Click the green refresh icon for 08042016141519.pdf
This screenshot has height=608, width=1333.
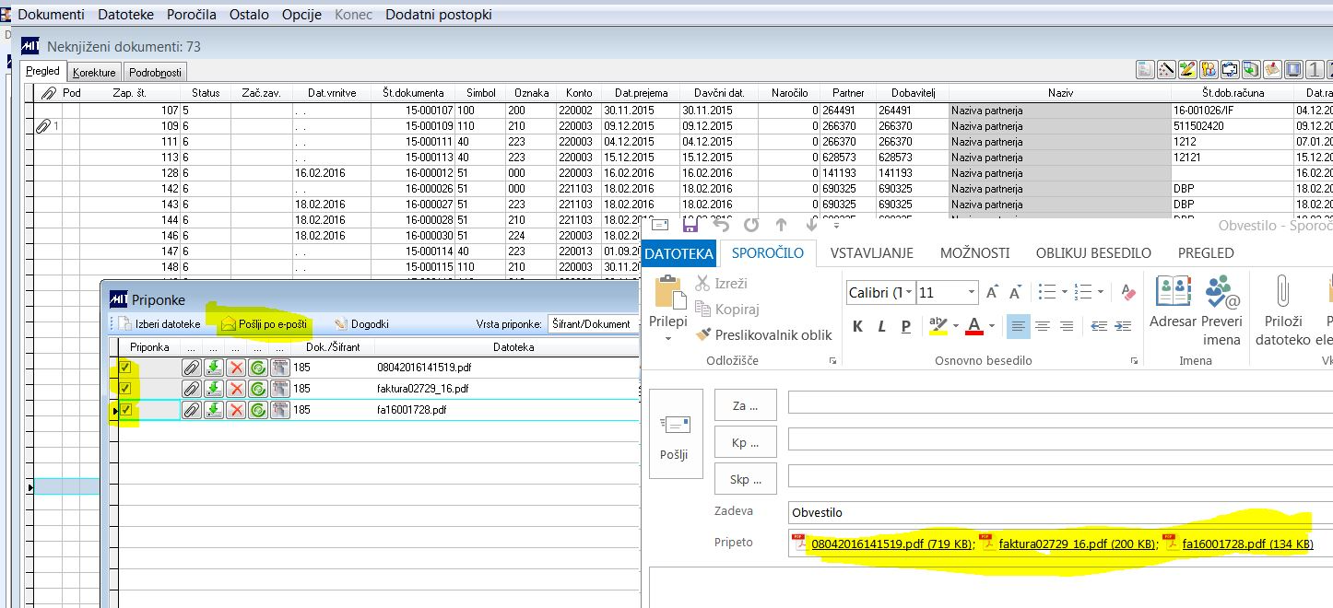pos(259,368)
